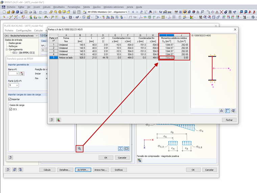This screenshot has height=193, width=257.
Task: Click the new node tool in second toolbar
Action: [x=4, y=17]
